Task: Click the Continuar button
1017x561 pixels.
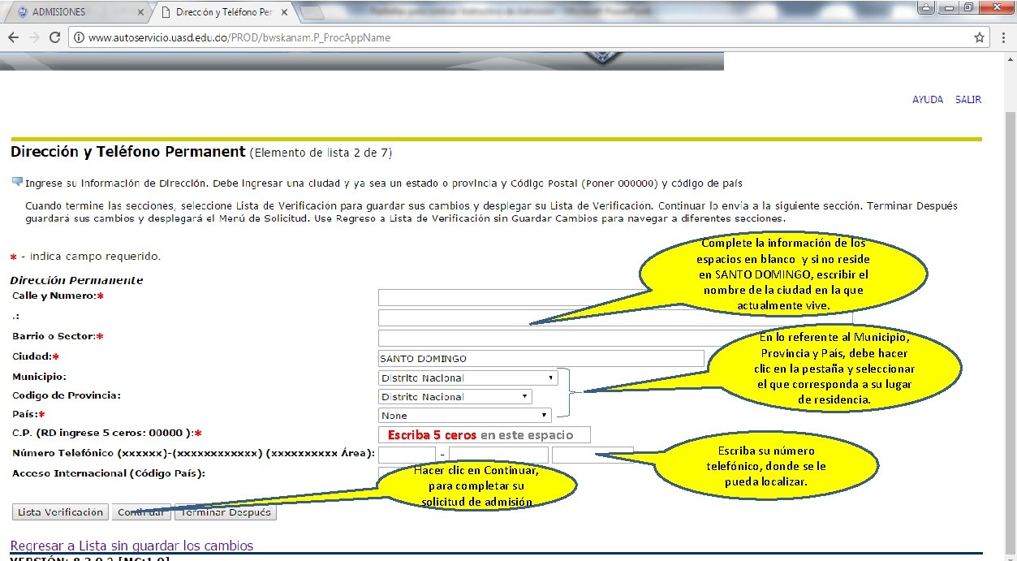Action: 141,512
